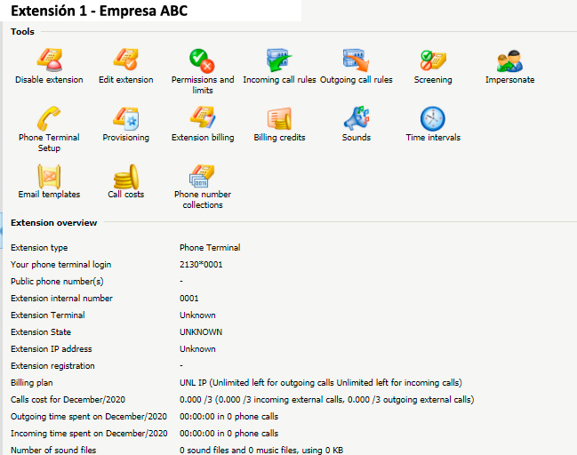
Task: Open the Edit extension tool
Action: pos(125,60)
